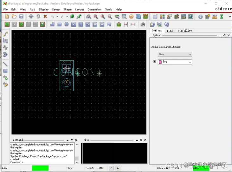Close the View panel
Image resolution: width=232 pixels, height=172 pixels.
[x=145, y=140]
